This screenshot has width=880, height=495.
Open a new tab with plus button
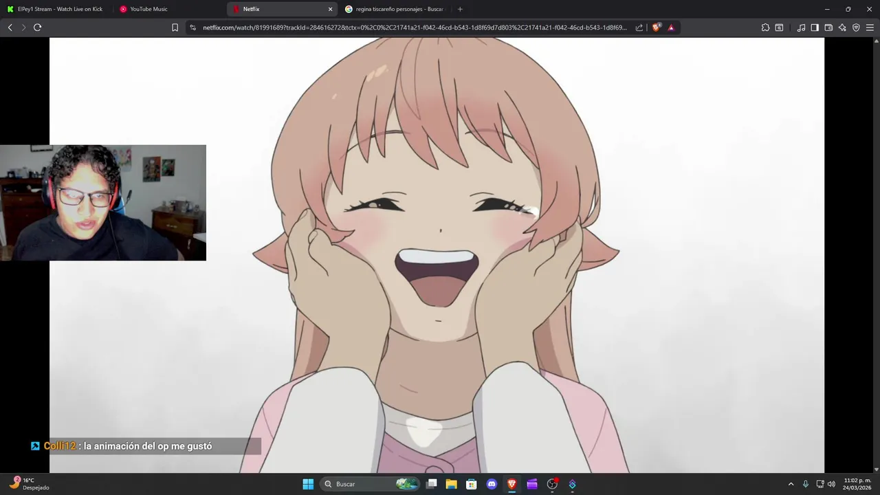[460, 9]
